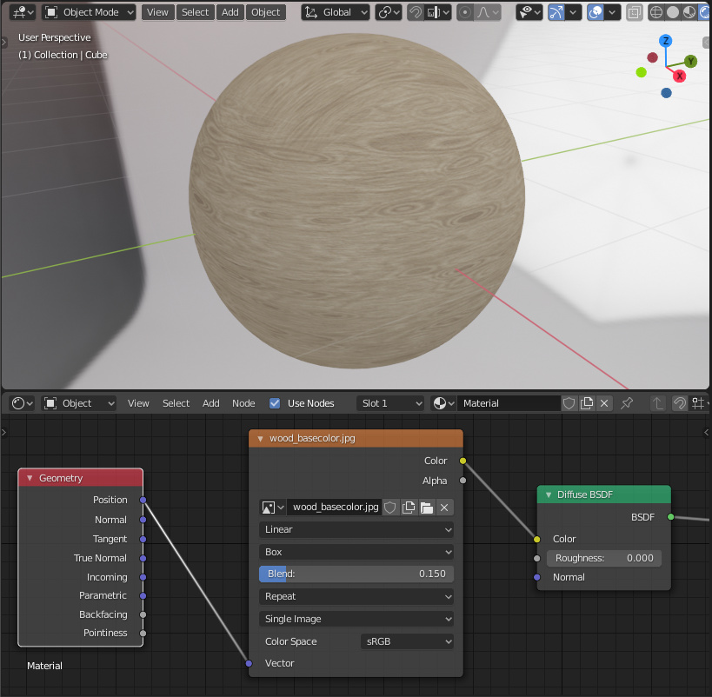This screenshot has width=712, height=697.
Task: Open the Box projection dropdown
Action: 356,552
